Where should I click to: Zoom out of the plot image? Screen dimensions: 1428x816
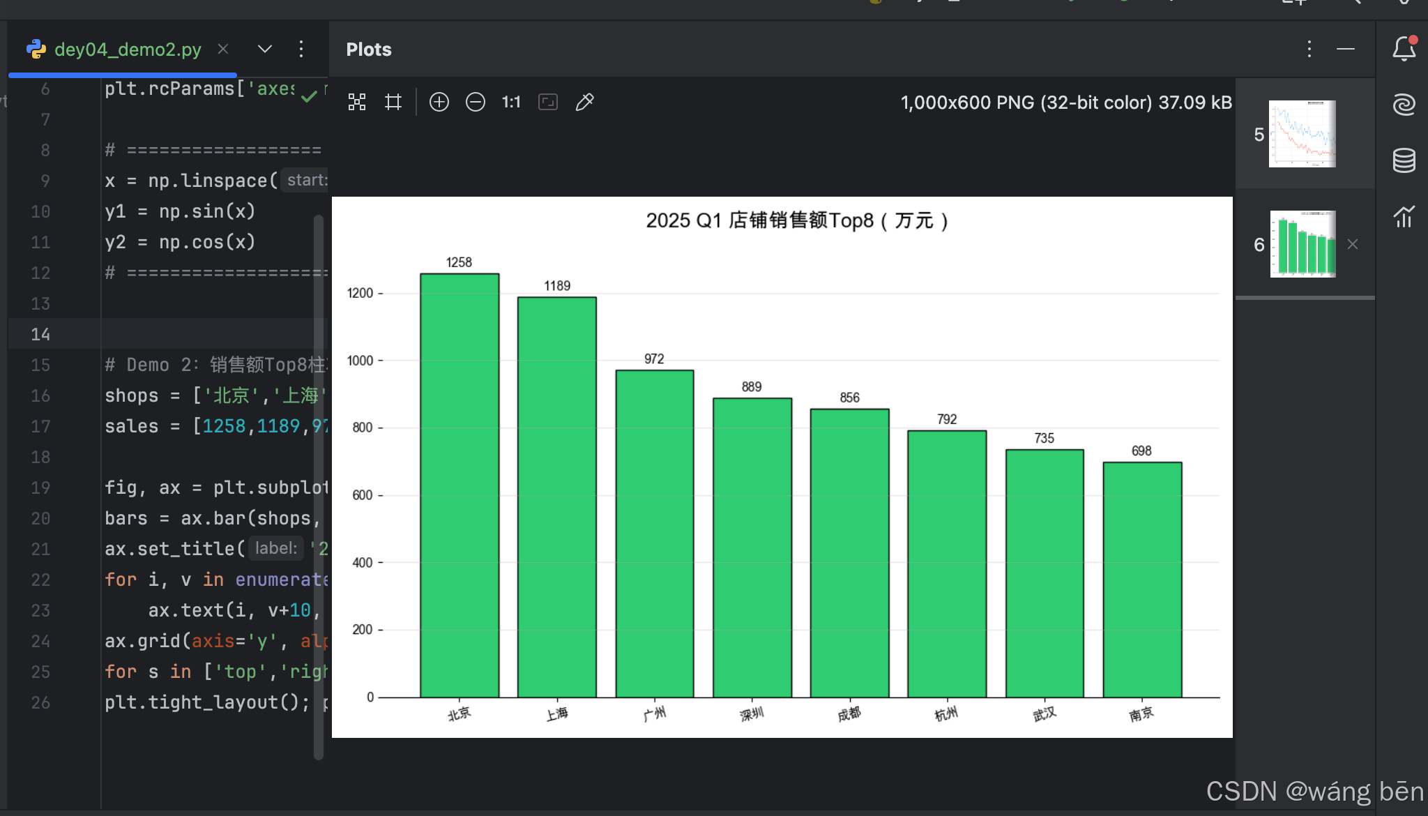tap(475, 102)
